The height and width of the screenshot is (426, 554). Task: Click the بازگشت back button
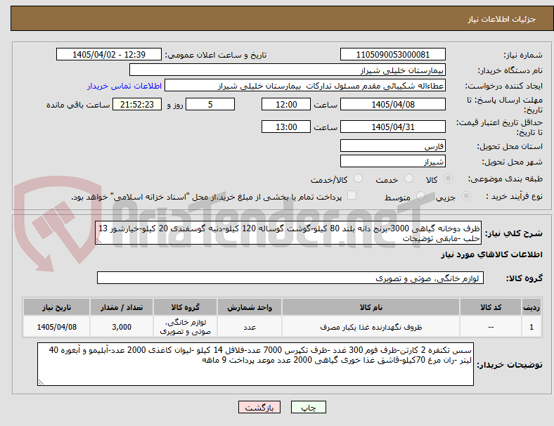pyautogui.click(x=259, y=407)
